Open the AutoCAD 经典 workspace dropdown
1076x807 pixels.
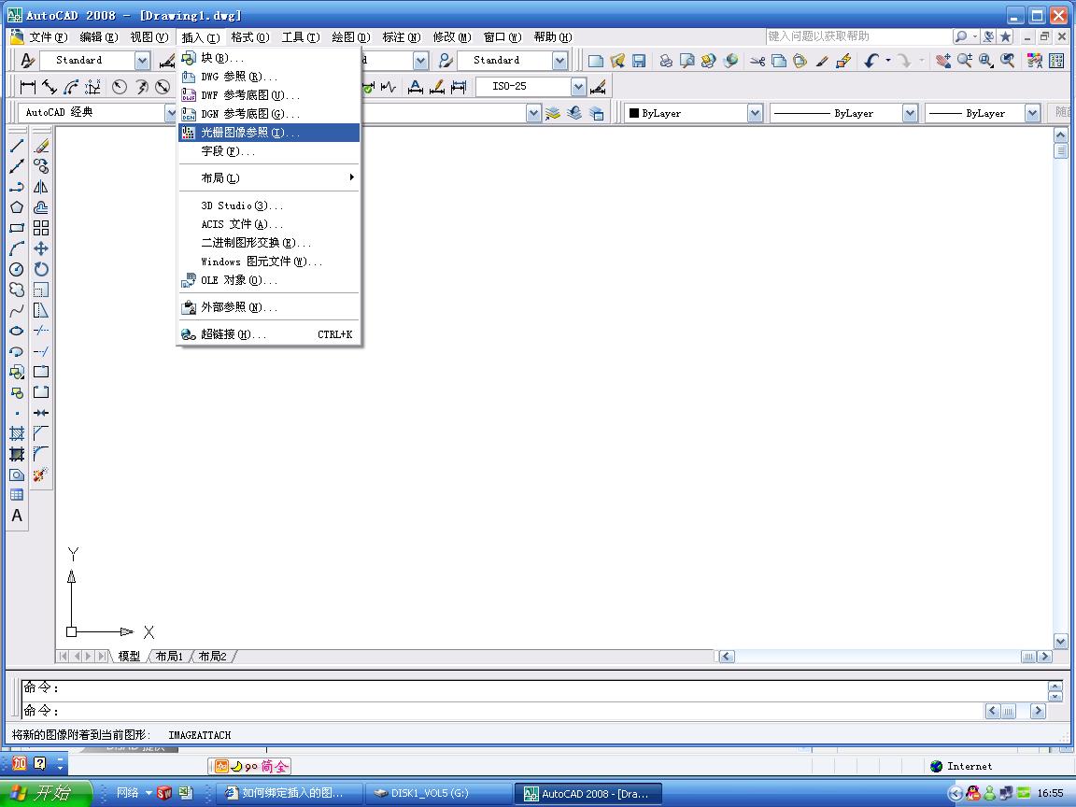(x=171, y=112)
